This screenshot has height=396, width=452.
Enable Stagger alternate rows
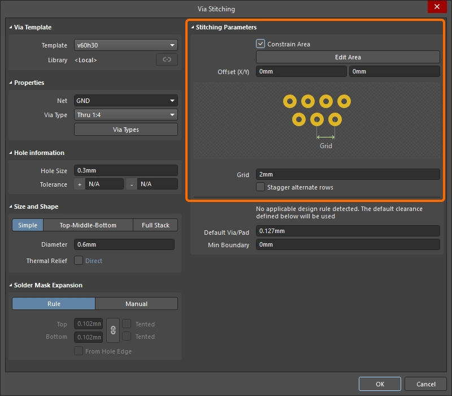[260, 187]
